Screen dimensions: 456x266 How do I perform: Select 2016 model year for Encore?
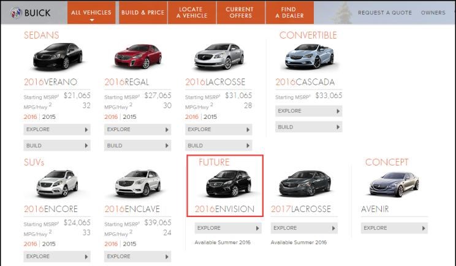[x=30, y=244]
